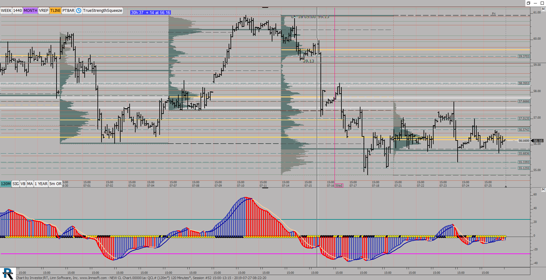Click the pink Wed date cursor label
This screenshot has width=546, height=280.
pyautogui.click(x=339, y=185)
